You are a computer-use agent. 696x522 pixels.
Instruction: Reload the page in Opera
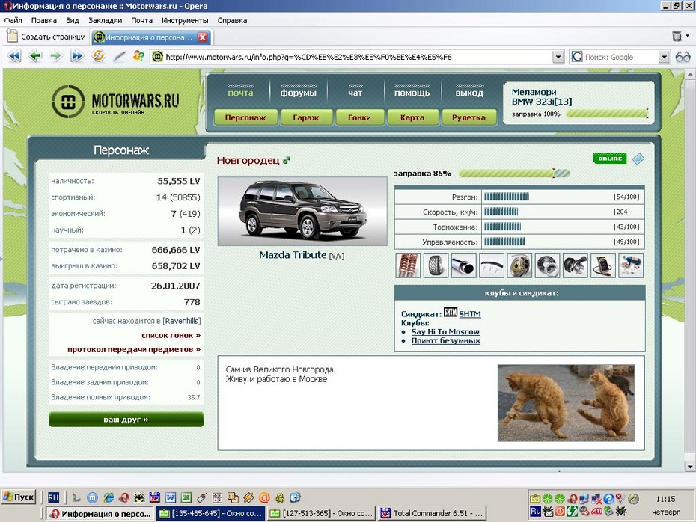[x=98, y=56]
